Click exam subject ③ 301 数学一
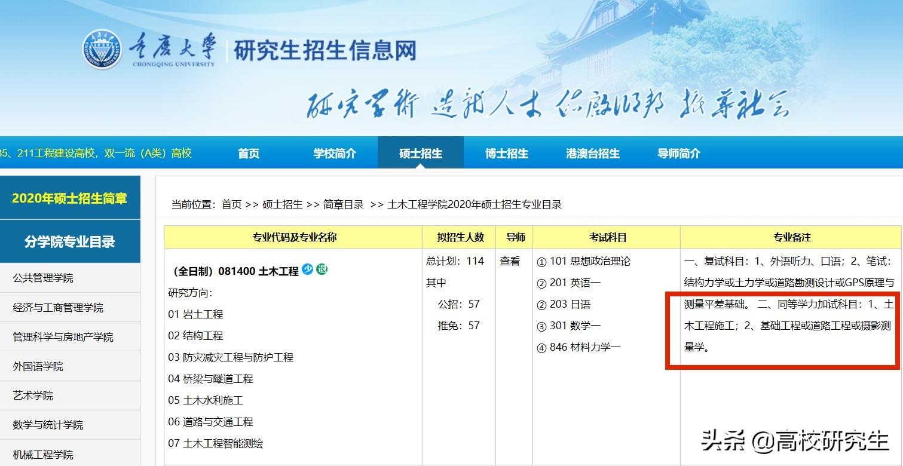This screenshot has width=903, height=466. [568, 326]
